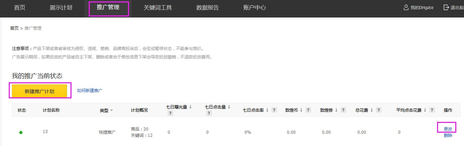Show help icon next to 敦煌币
464x146 pixels.
click(x=308, y=110)
